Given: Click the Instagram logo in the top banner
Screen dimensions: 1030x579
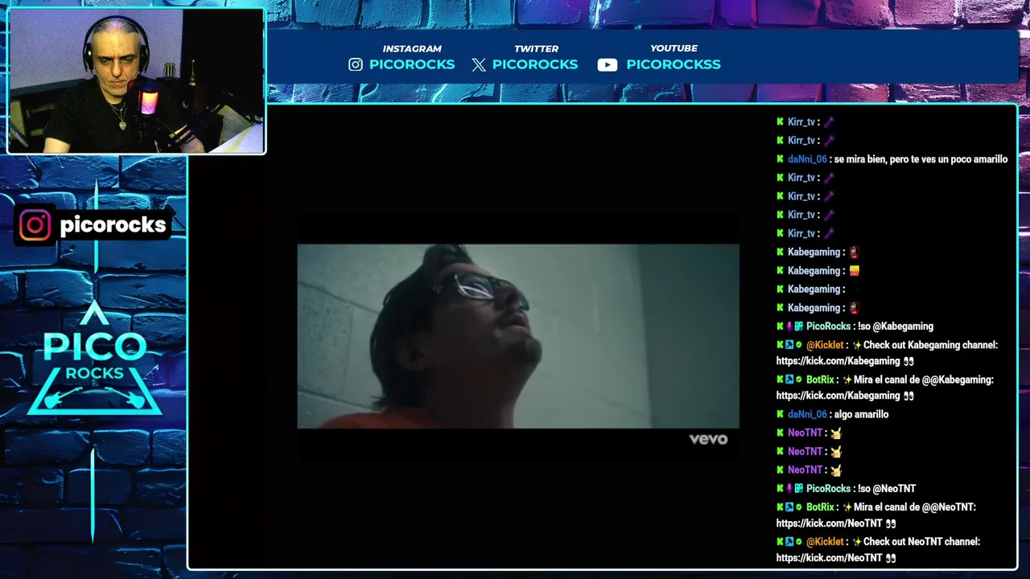Looking at the screenshot, I should point(356,64).
